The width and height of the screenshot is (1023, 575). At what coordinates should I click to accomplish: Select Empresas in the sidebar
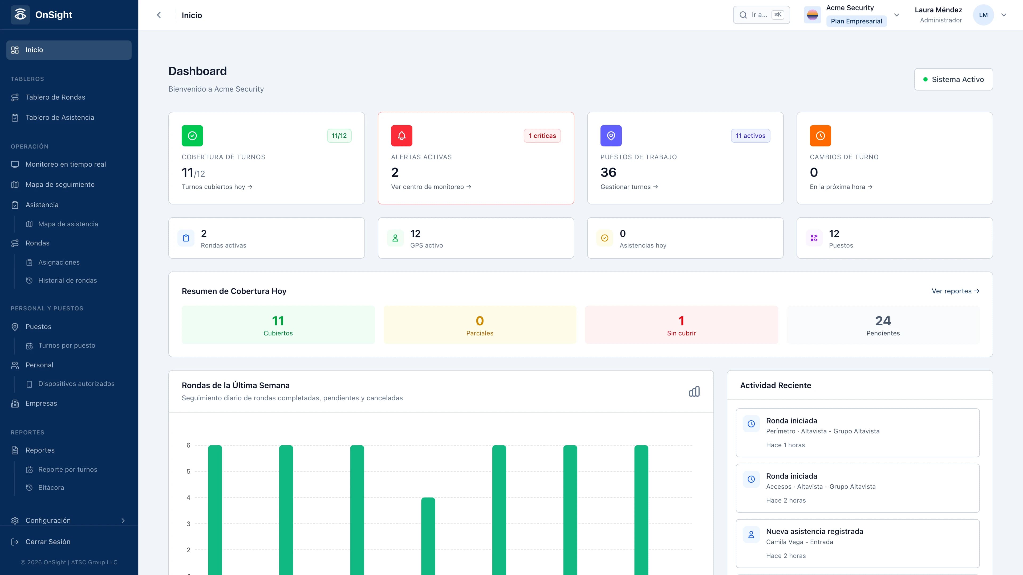click(69, 403)
